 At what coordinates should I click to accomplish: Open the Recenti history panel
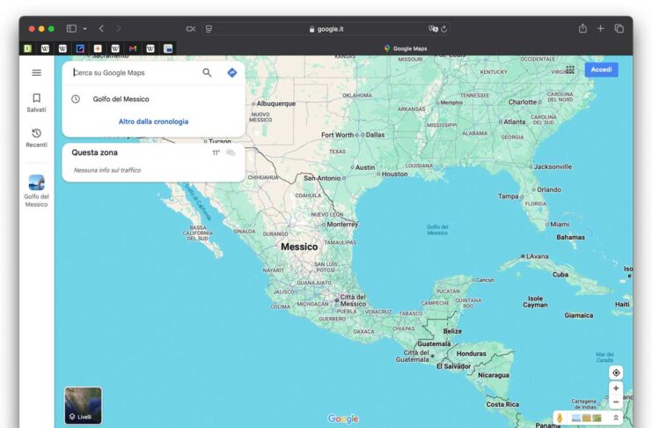(x=37, y=137)
